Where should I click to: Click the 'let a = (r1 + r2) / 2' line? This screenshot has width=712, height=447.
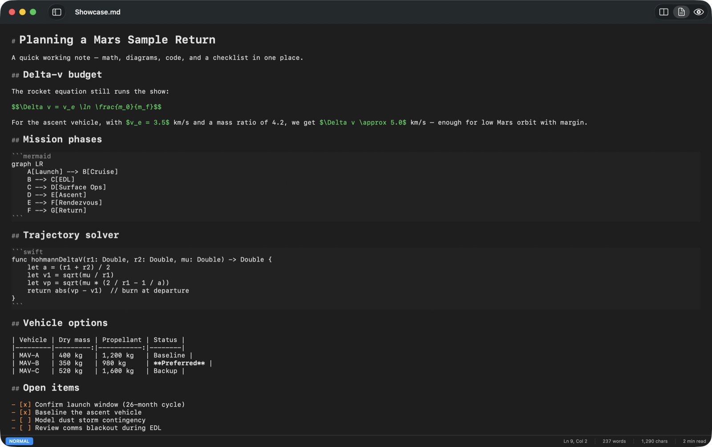(69, 267)
